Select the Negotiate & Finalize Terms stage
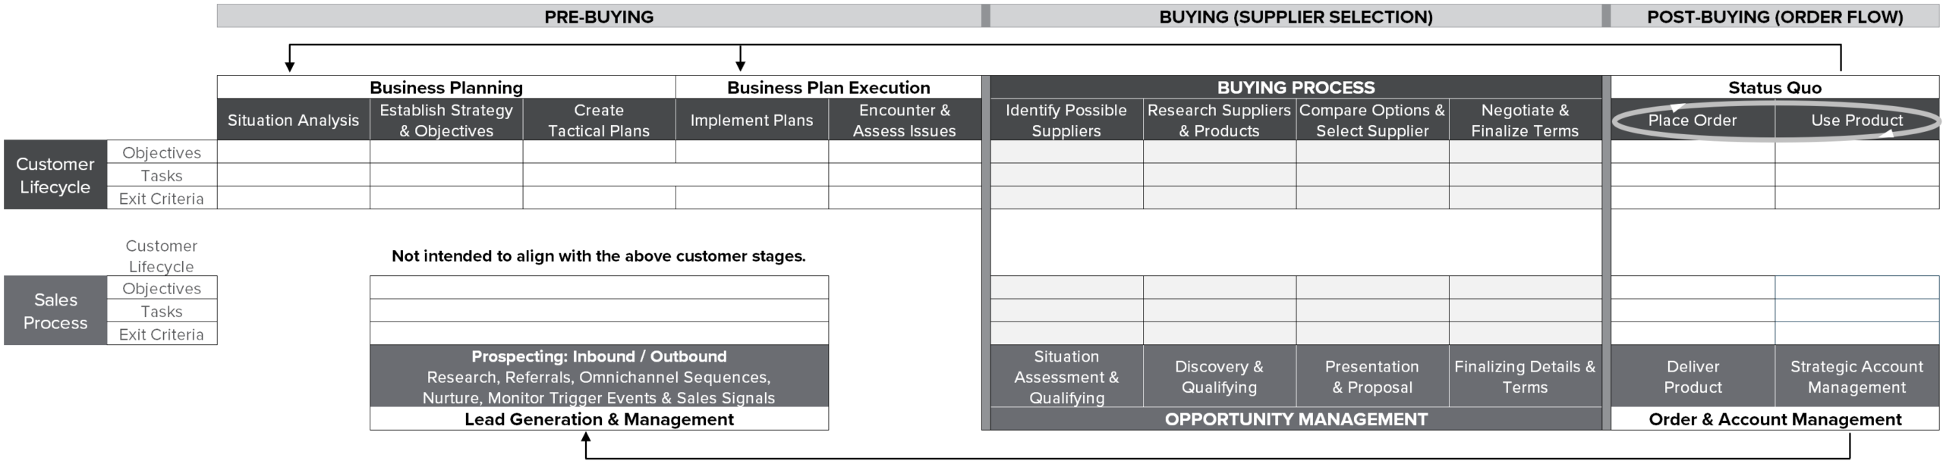This screenshot has height=464, width=1943. click(1524, 120)
